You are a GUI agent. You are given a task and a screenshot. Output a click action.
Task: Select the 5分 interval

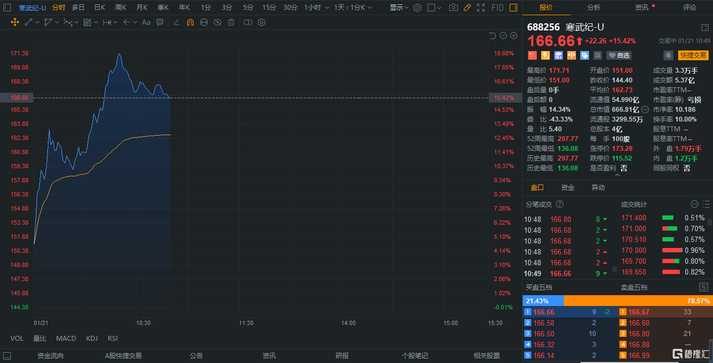pyautogui.click(x=248, y=8)
